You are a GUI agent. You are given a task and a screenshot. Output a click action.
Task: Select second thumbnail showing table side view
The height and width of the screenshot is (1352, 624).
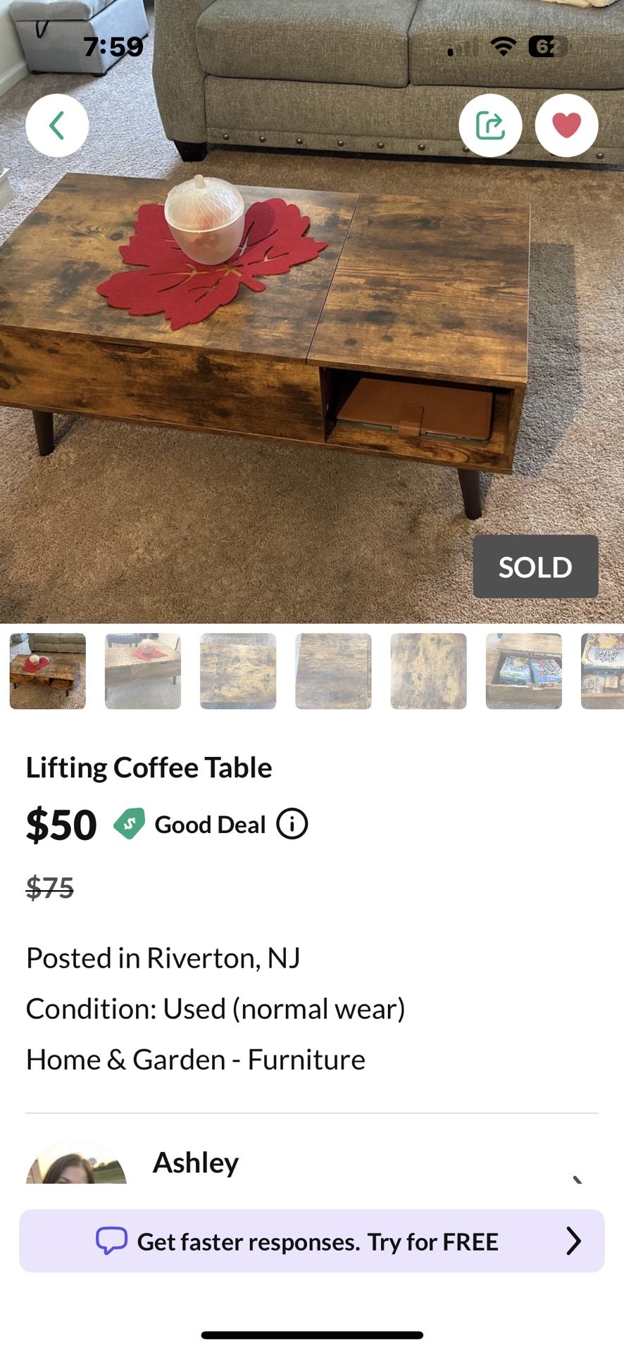tap(143, 671)
